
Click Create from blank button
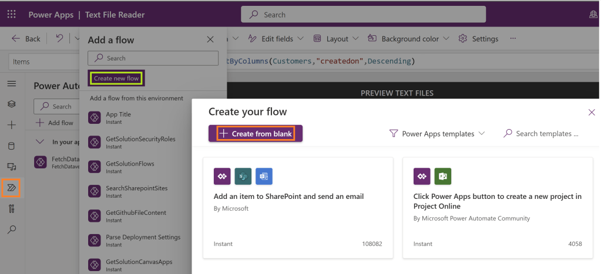tap(256, 134)
